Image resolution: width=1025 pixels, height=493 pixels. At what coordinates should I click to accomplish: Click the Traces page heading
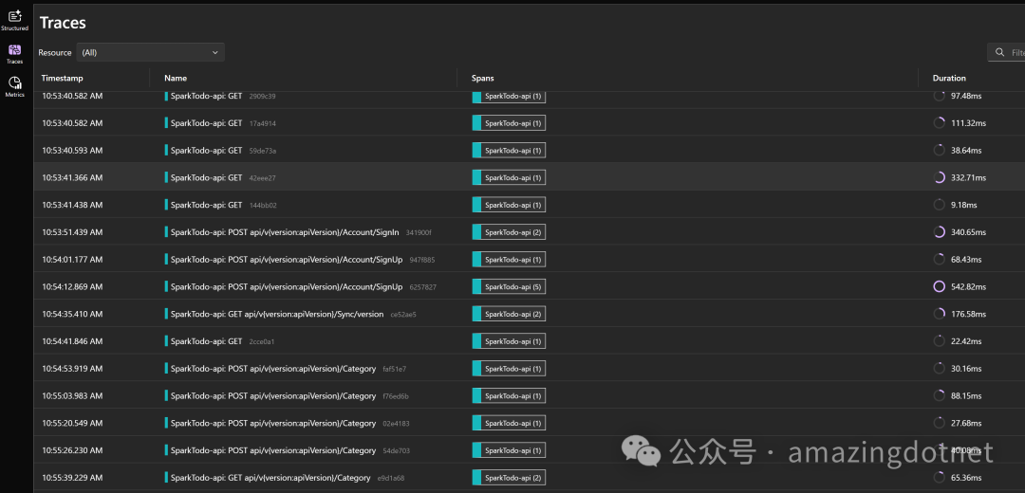(x=63, y=23)
